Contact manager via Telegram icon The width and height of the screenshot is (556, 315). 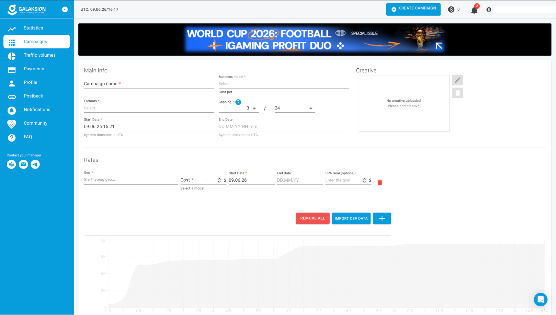pos(35,164)
